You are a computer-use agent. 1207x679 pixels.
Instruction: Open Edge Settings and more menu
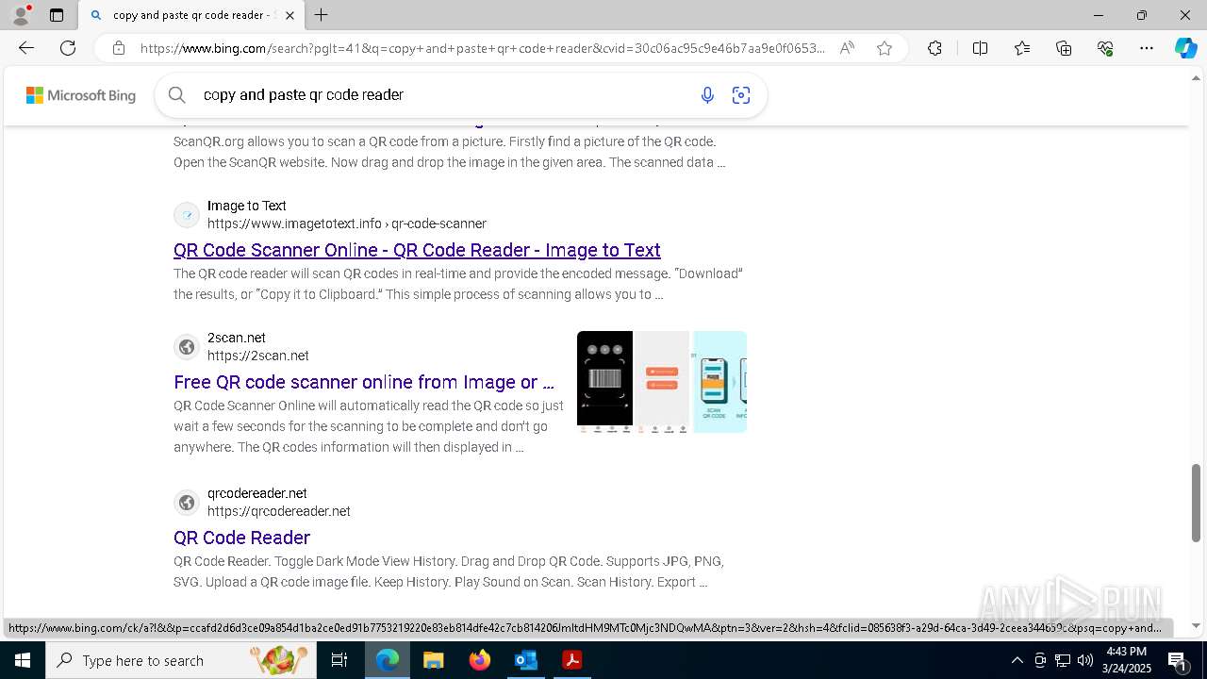(x=1147, y=48)
